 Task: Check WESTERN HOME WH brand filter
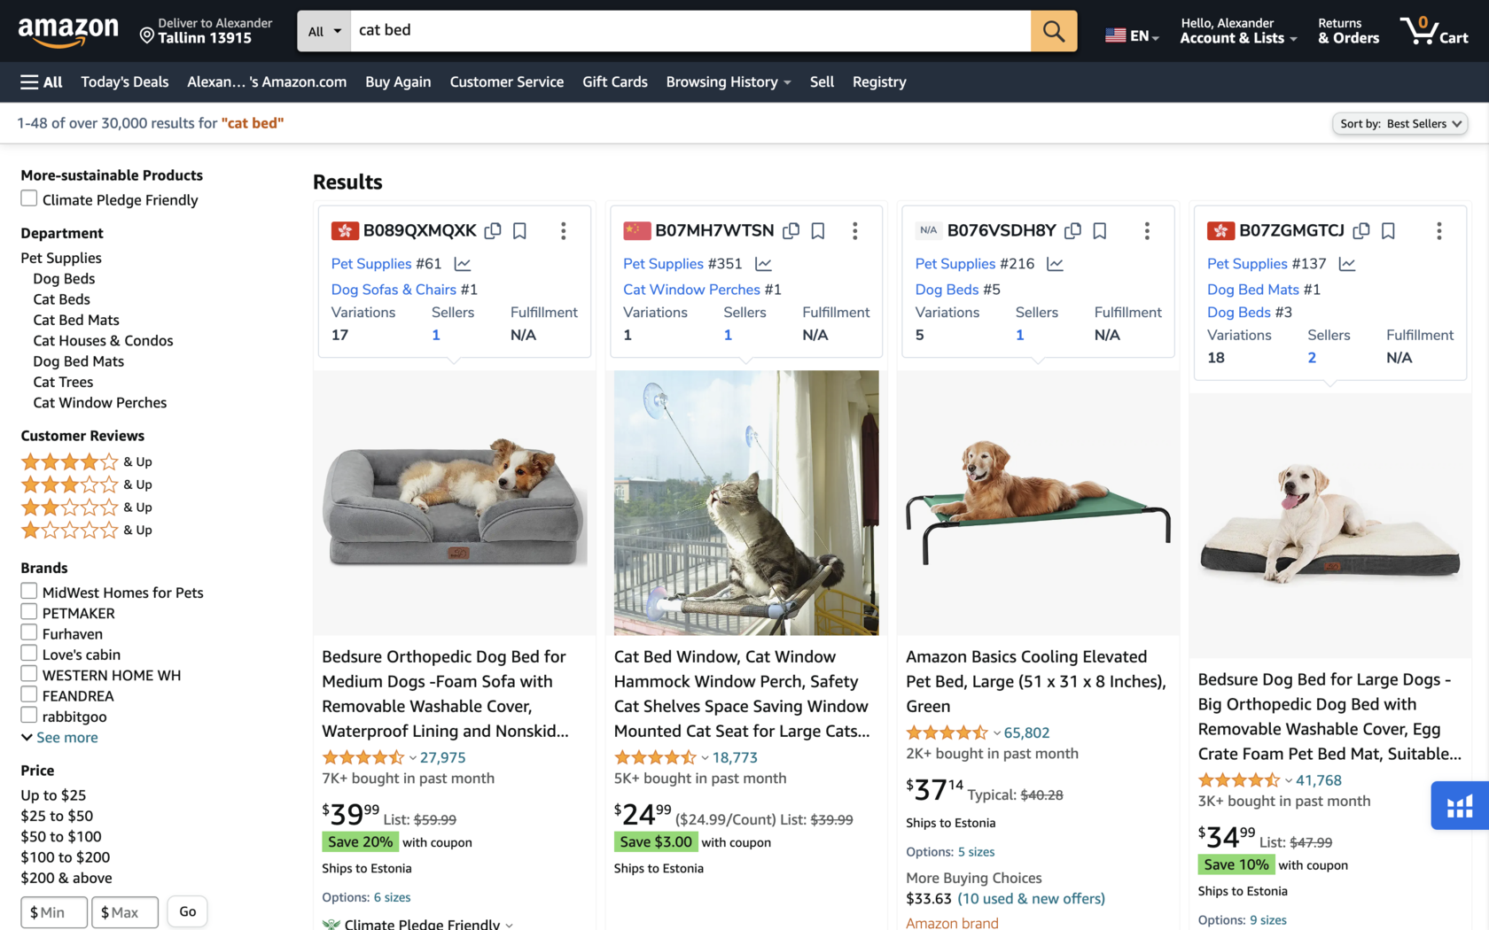point(29,674)
